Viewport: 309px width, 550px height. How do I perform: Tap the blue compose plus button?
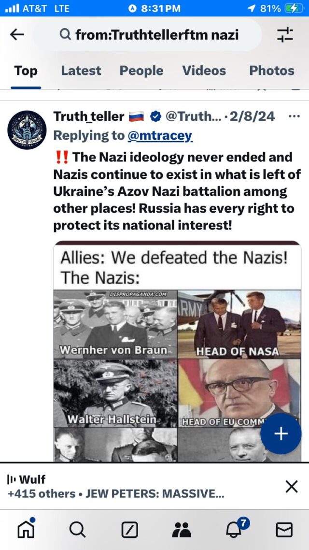point(281,434)
